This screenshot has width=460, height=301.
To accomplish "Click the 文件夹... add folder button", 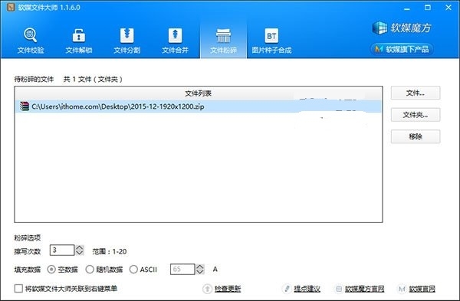I will [416, 115].
